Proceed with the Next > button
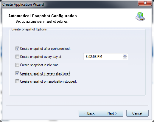The height and width of the screenshot is (122, 154). coord(112,113)
